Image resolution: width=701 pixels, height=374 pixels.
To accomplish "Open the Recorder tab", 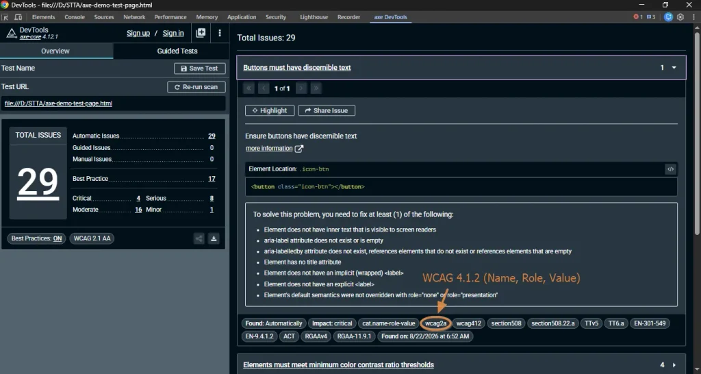I will [348, 17].
